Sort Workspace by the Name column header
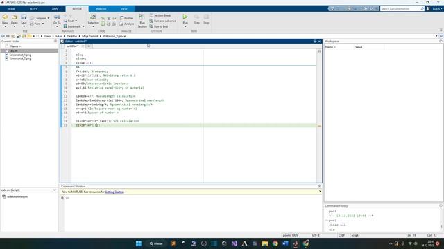The height and width of the screenshot is (249, 444). [330, 47]
